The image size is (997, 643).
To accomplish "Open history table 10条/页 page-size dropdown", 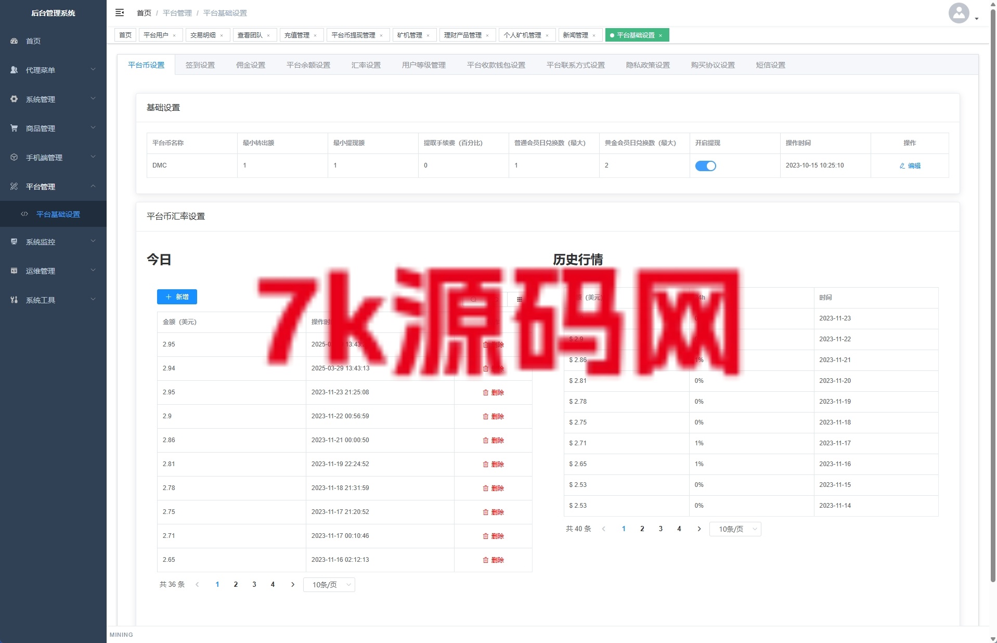I will [x=735, y=529].
